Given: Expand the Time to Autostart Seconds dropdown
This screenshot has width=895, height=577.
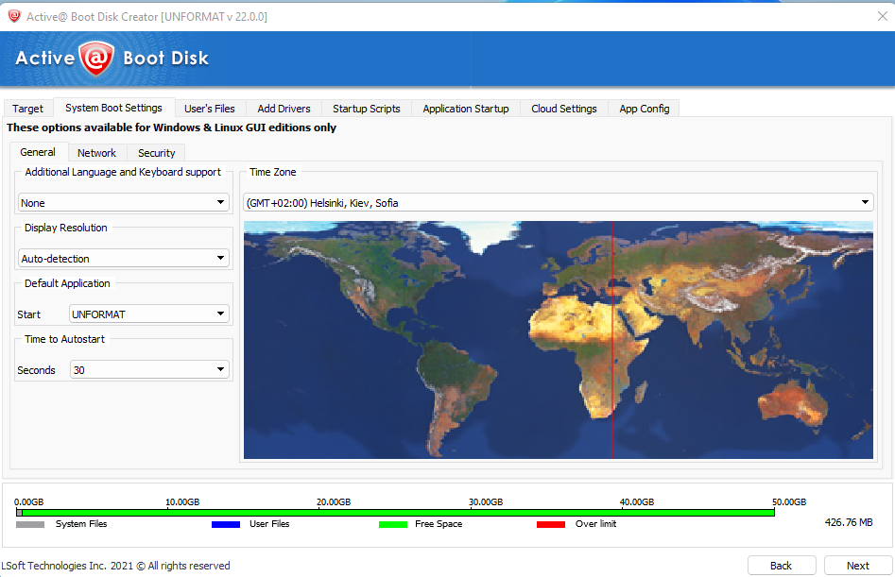Looking at the screenshot, I should [x=149, y=370].
